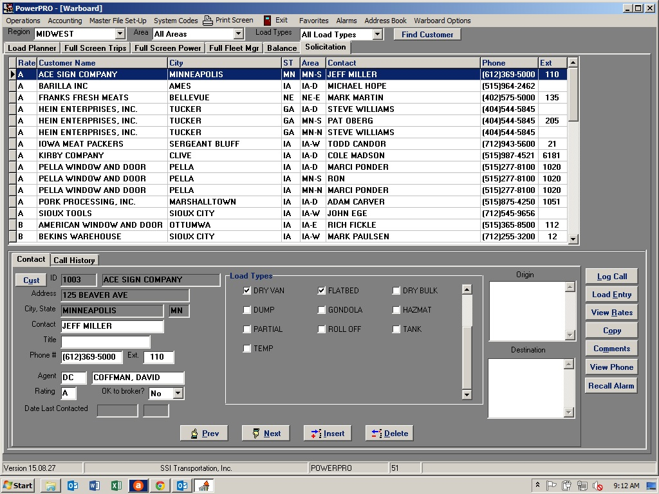The width and height of the screenshot is (659, 494).
Task: Launch Excel from the taskbar
Action: (x=116, y=485)
